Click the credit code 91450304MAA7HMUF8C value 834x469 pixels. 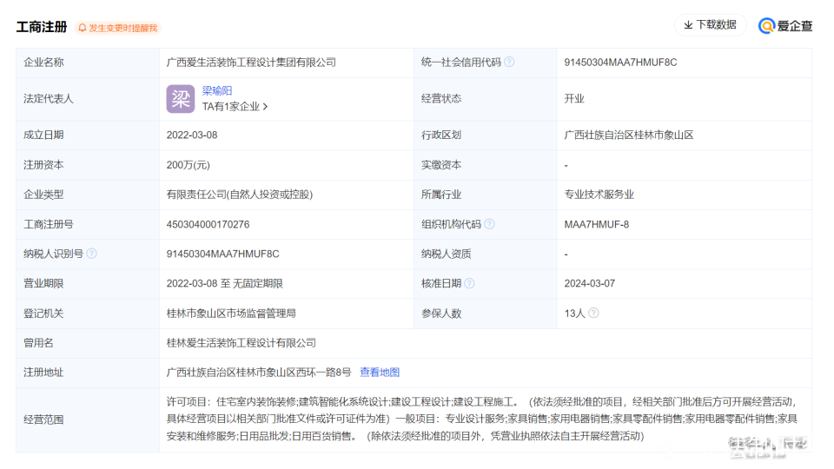[x=620, y=63]
